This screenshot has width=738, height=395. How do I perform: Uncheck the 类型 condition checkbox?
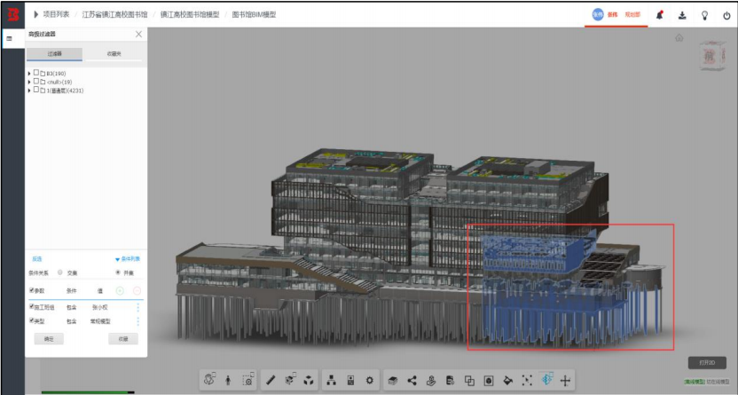click(x=32, y=320)
